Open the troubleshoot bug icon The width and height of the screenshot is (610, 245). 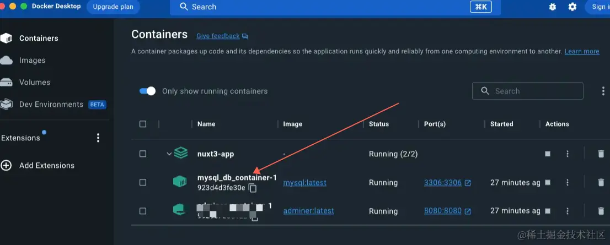[553, 7]
